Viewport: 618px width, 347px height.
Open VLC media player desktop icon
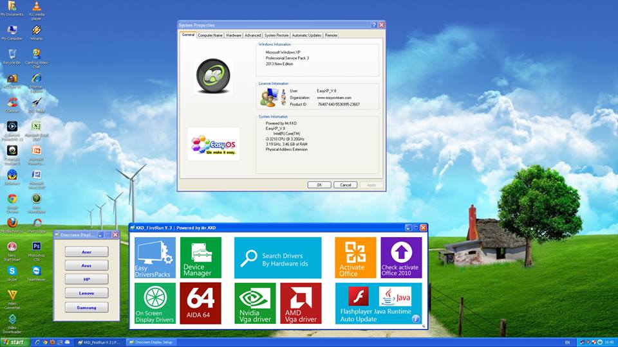36,10
